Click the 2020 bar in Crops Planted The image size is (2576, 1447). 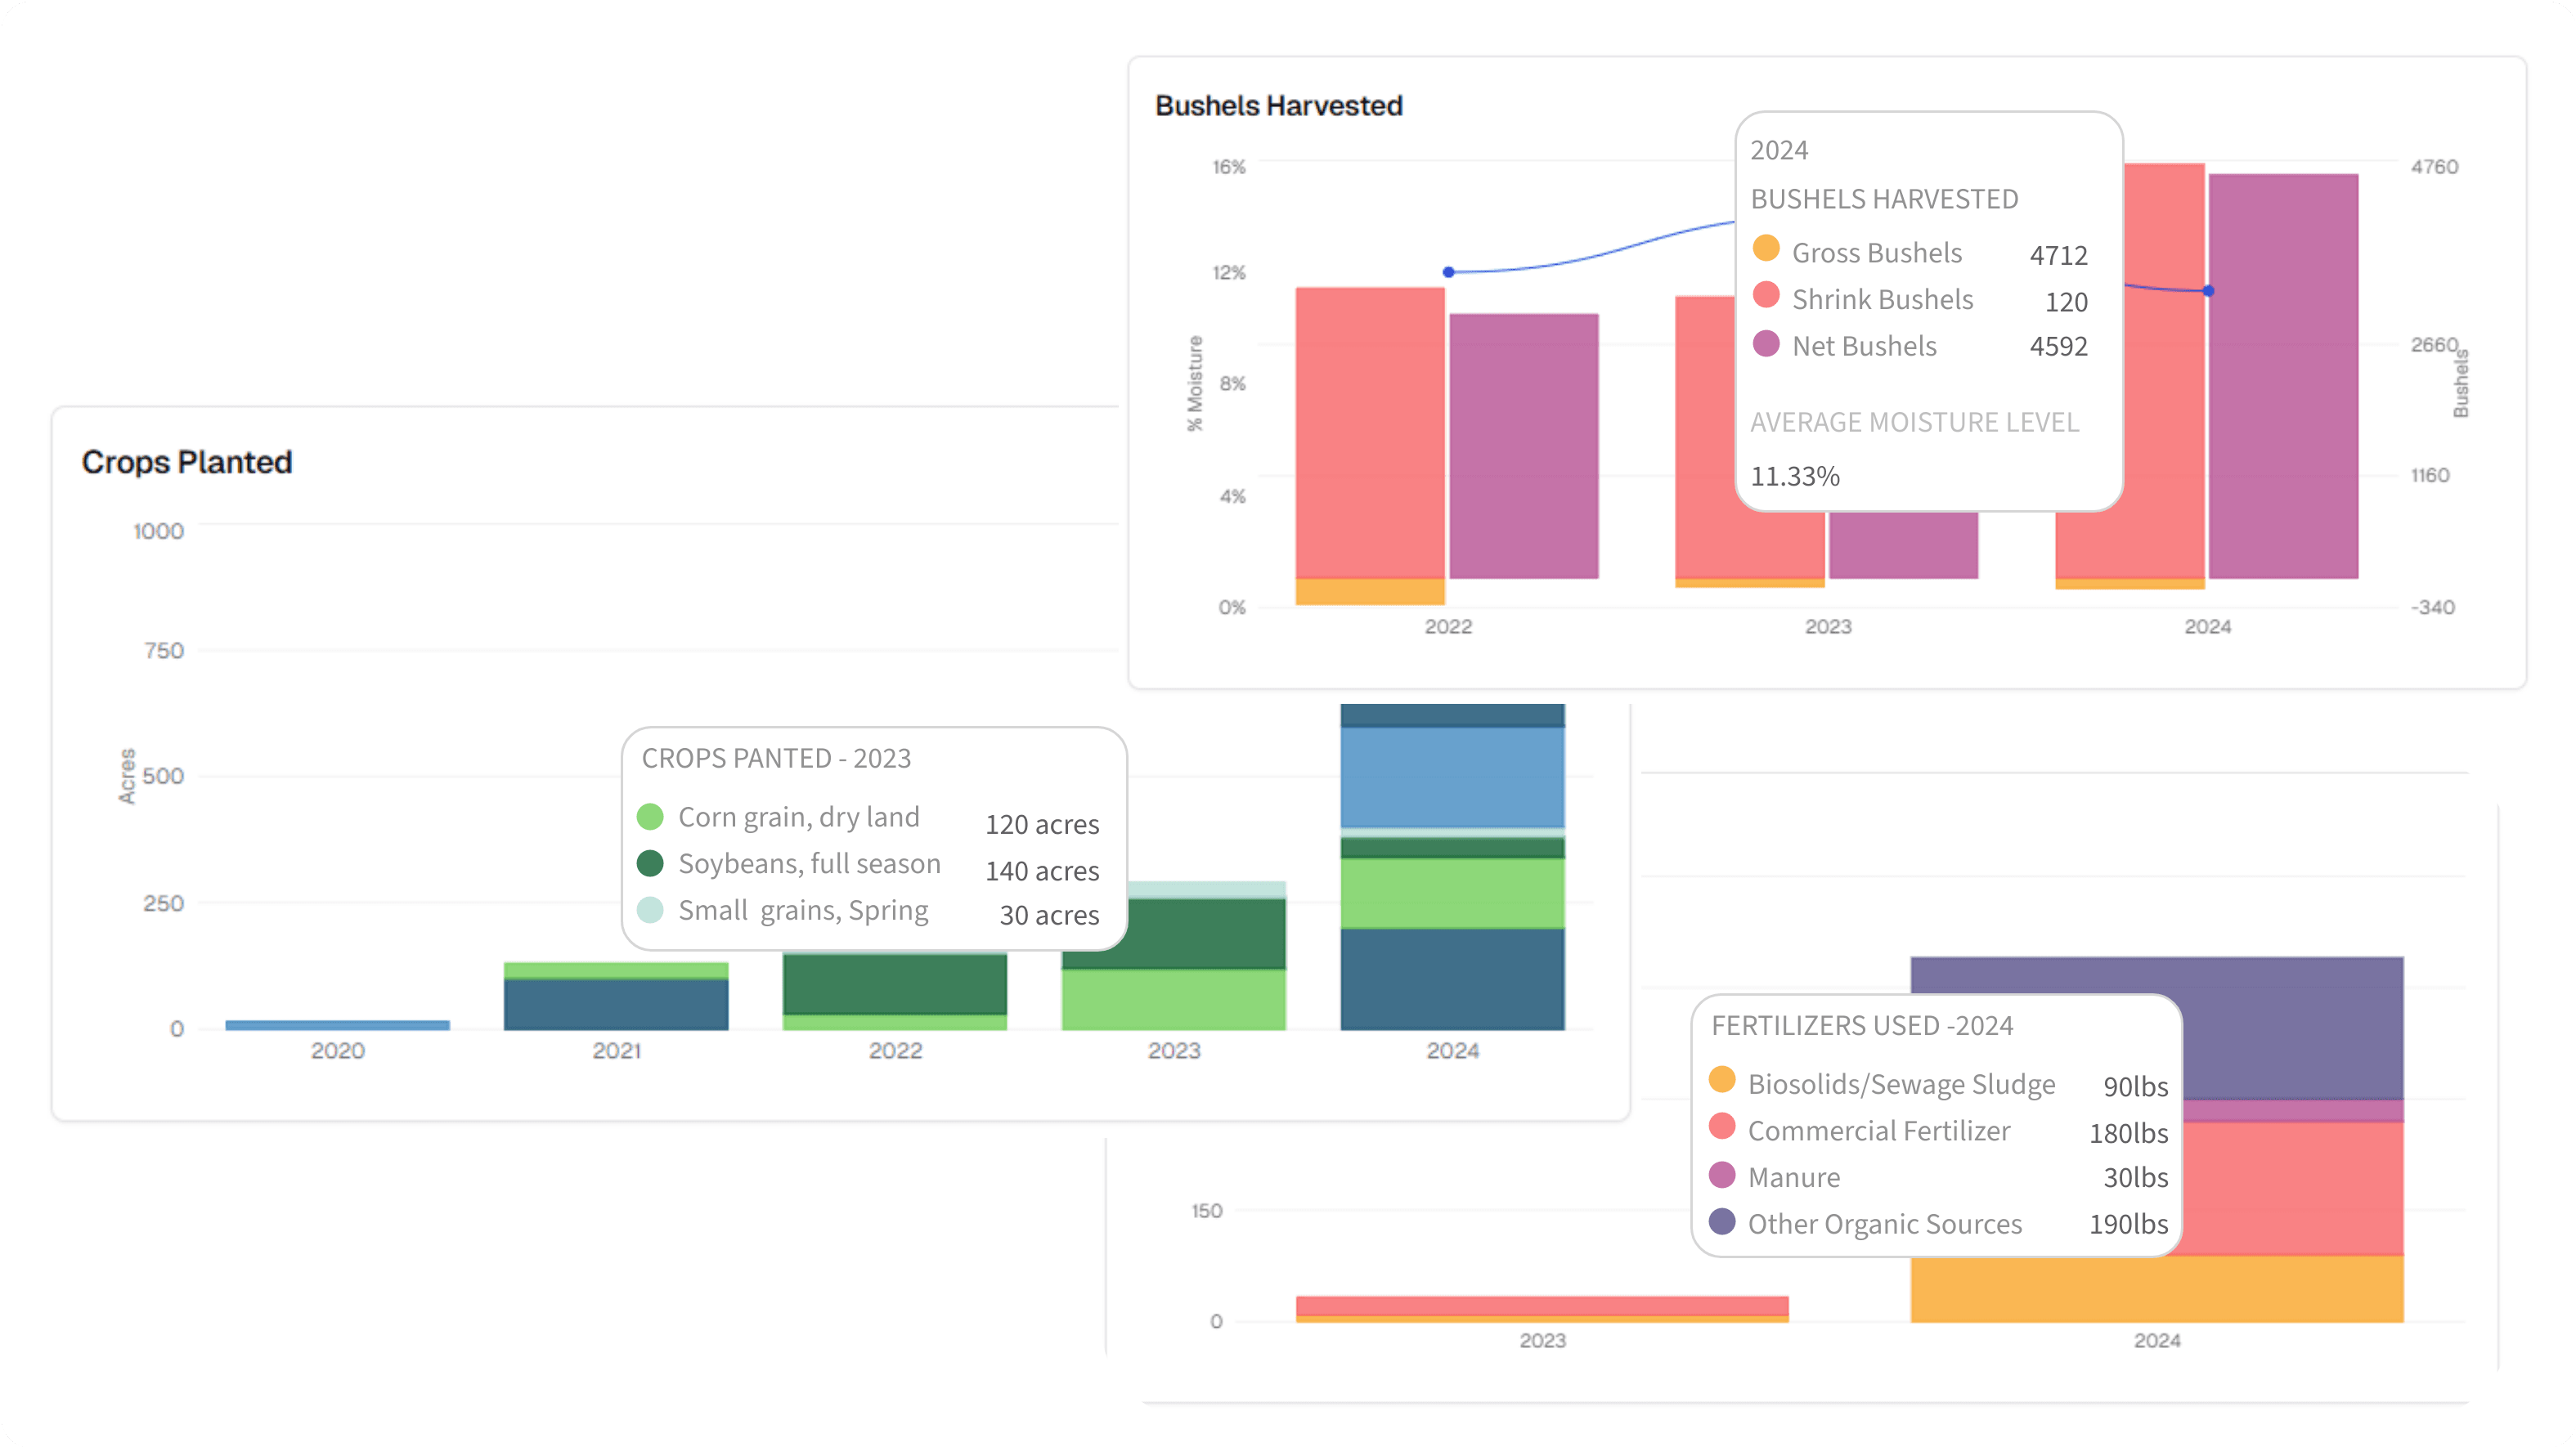pos(337,1024)
